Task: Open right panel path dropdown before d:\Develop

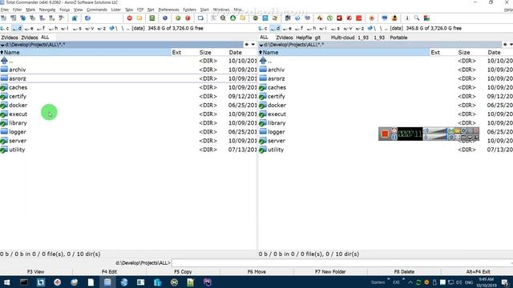Action: click(261, 45)
